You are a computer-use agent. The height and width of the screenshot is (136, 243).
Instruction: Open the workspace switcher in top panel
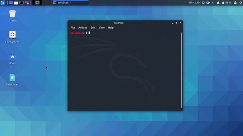pyautogui.click(x=37, y=3)
